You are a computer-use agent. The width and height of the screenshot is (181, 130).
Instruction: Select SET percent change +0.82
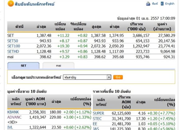click(82, 35)
